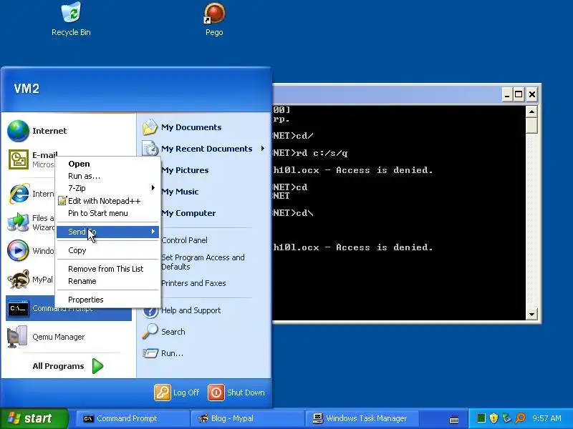Viewport: 573px width, 429px height.
Task: Switch to Command Prompt taskbar button
Action: (x=133, y=418)
